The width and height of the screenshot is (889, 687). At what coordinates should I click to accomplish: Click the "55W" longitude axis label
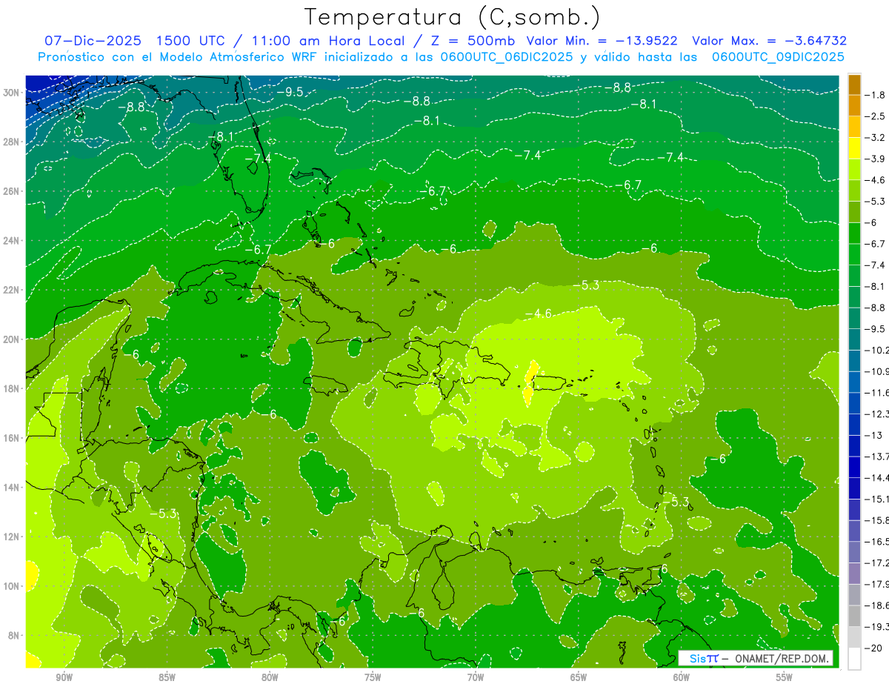tap(785, 677)
